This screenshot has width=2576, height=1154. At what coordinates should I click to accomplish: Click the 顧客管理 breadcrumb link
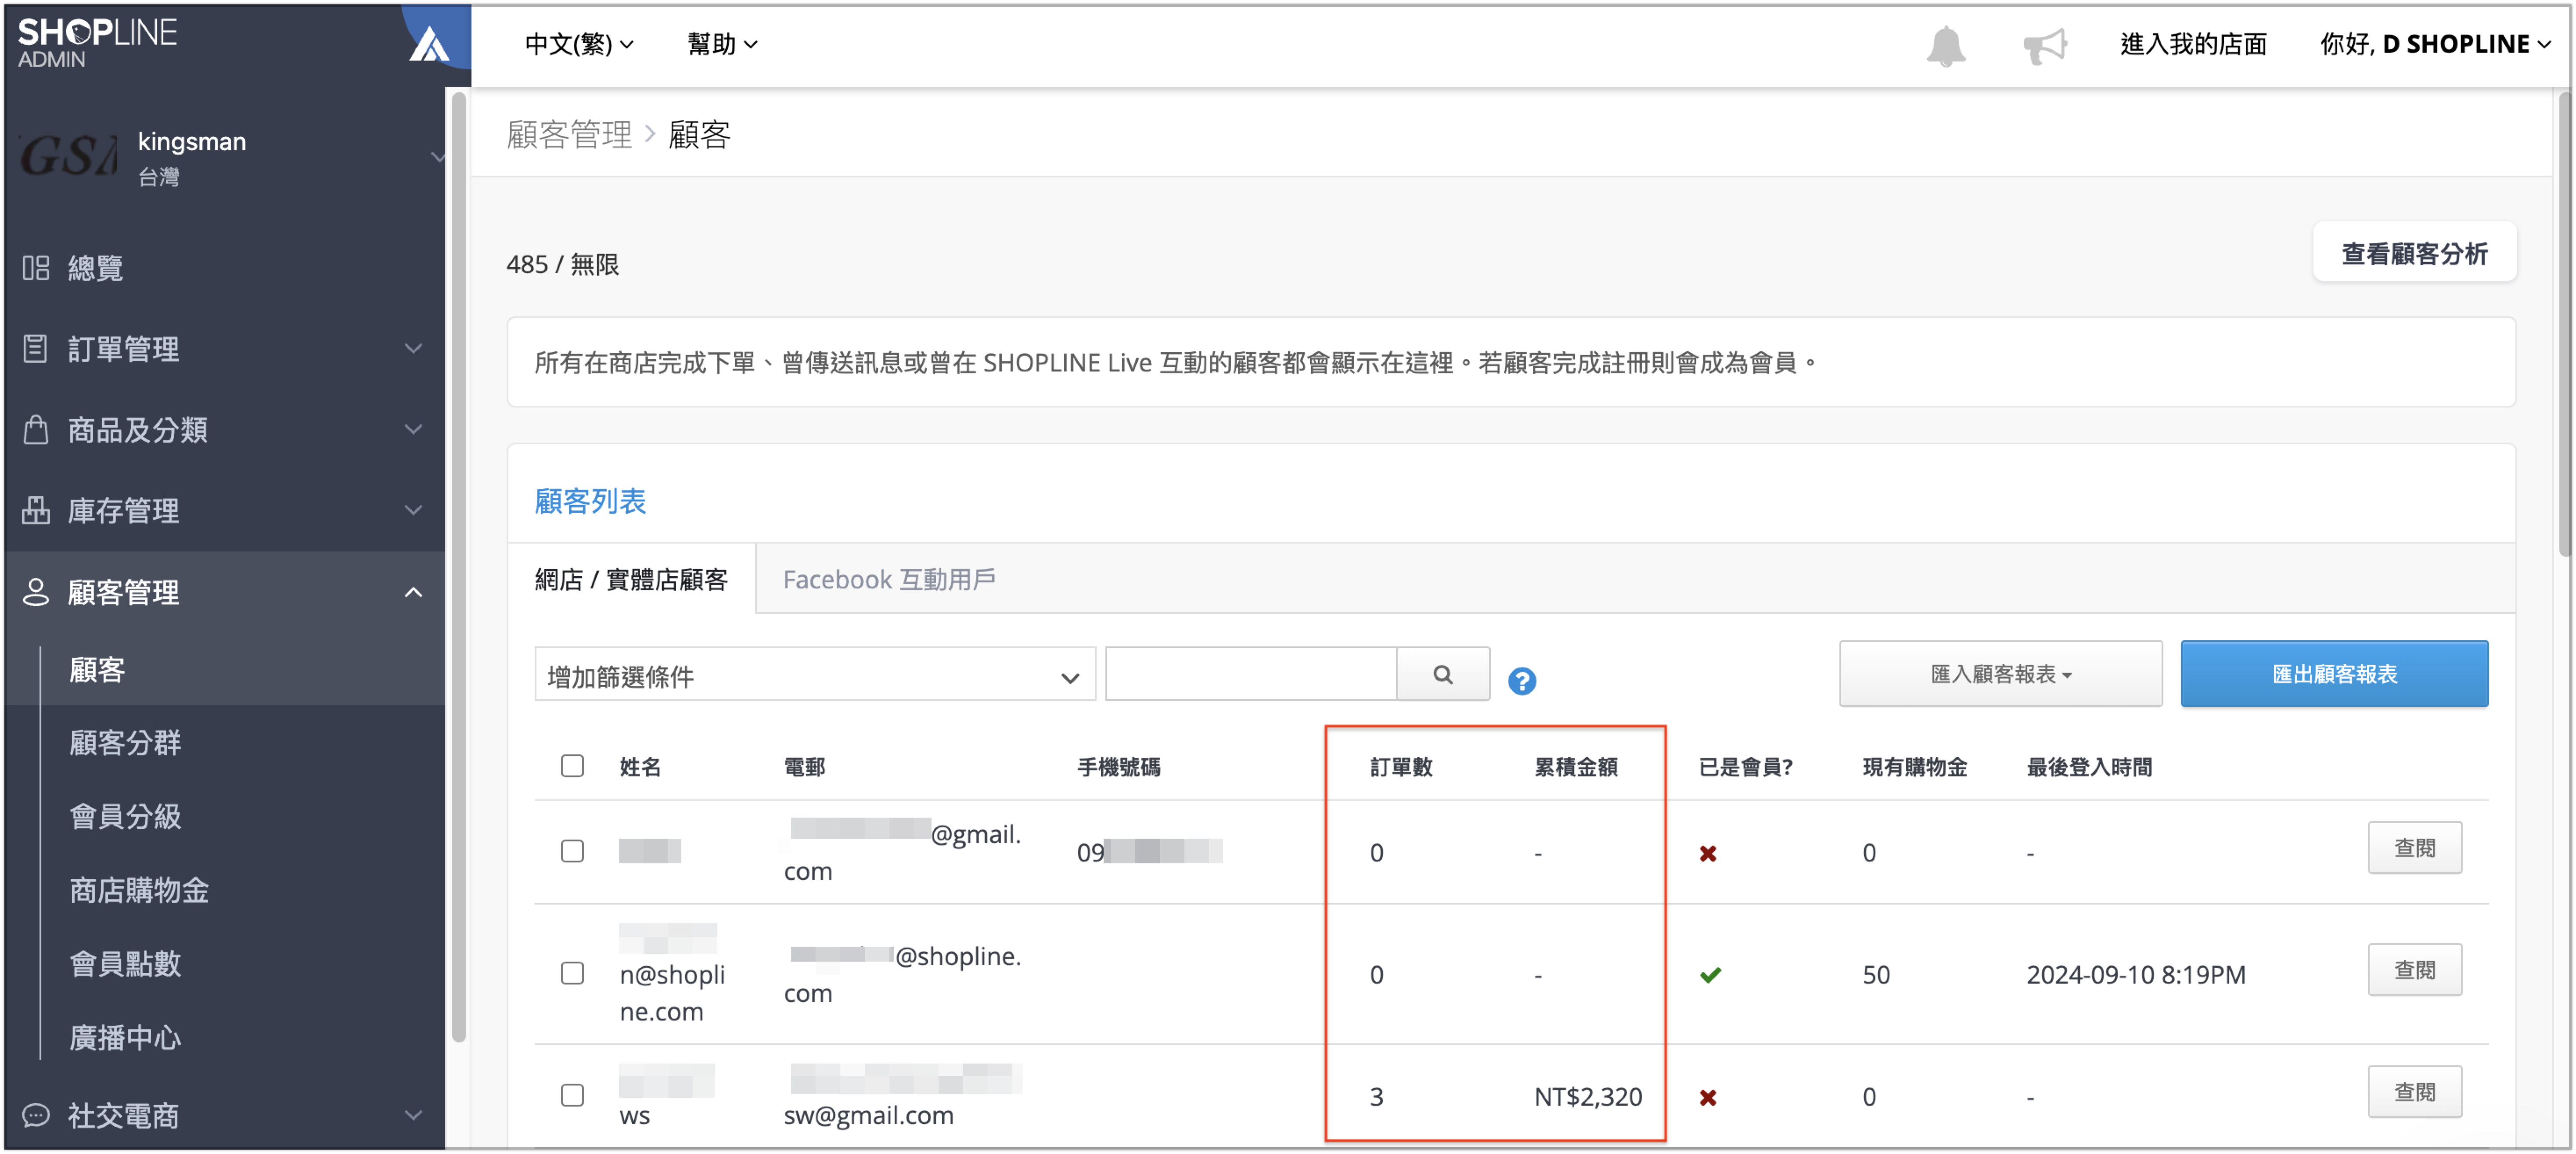click(569, 135)
